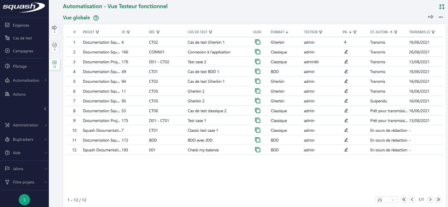Open Campagnes in the sidebar
448x207 pixels.
pyautogui.click(x=23, y=51)
